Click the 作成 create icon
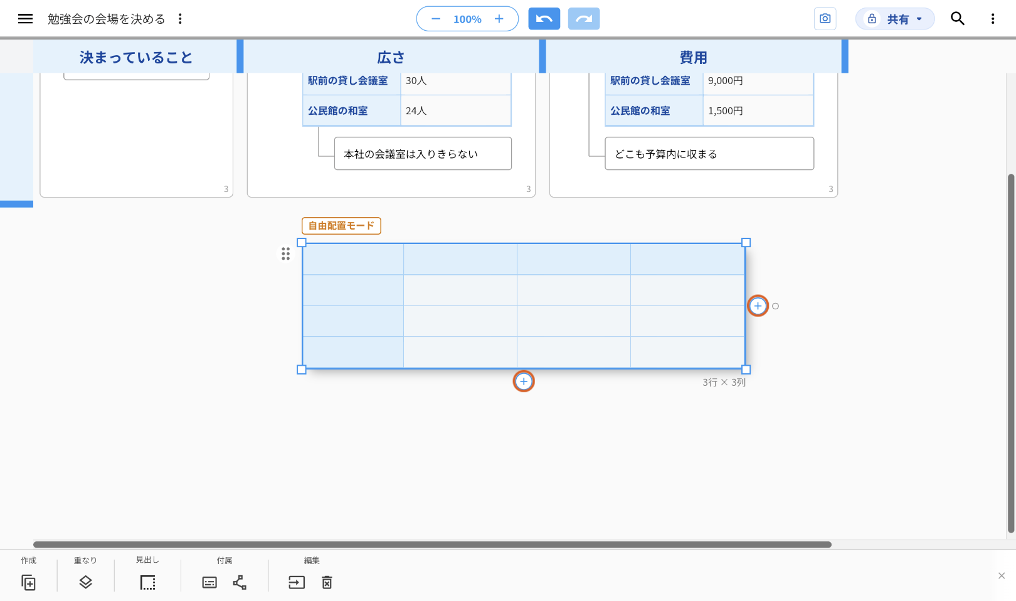Viewport: 1016px width, 601px height. coord(28,583)
